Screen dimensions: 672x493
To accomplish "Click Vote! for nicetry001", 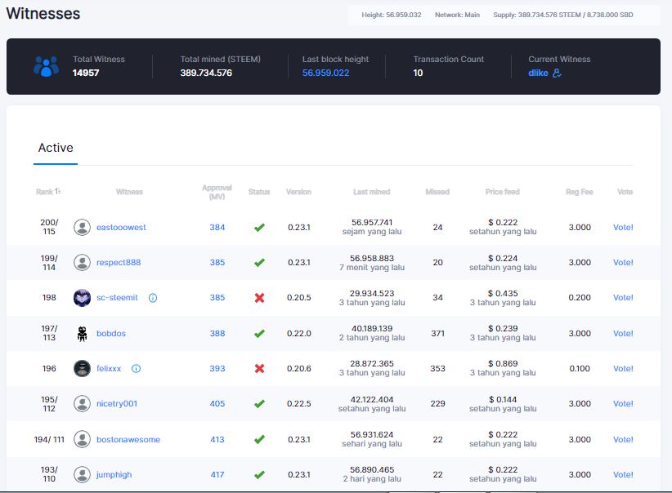I will pos(623,403).
